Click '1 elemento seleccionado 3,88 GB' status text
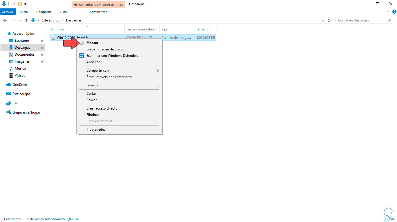This screenshot has width=397, height=222. tap(52, 219)
